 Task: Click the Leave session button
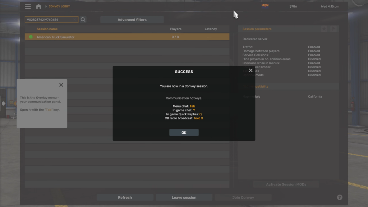[x=184, y=197]
